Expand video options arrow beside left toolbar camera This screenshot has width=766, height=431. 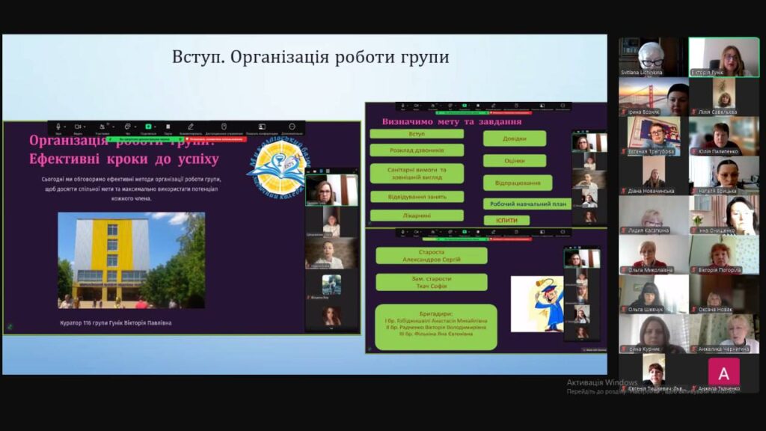click(x=86, y=127)
